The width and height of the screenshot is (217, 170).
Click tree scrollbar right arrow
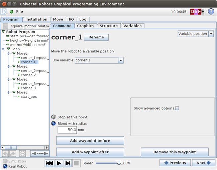47,148
